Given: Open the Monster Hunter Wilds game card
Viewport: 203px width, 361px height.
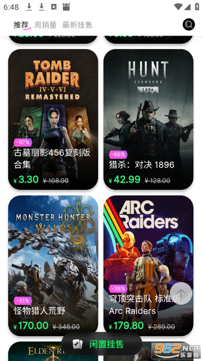Looking at the screenshot, I should click(53, 266).
